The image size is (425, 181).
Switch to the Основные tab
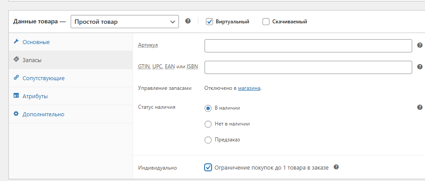click(36, 42)
